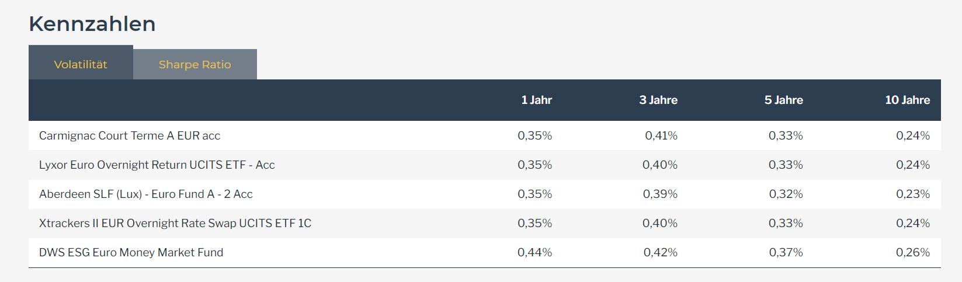Viewport: 962px width, 282px height.
Task: Click Aberdeen 5 Jahre value 0,32%
Action: coord(786,194)
